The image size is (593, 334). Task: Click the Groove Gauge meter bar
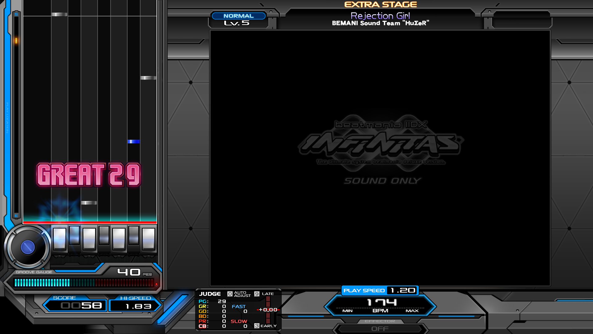[84, 283]
